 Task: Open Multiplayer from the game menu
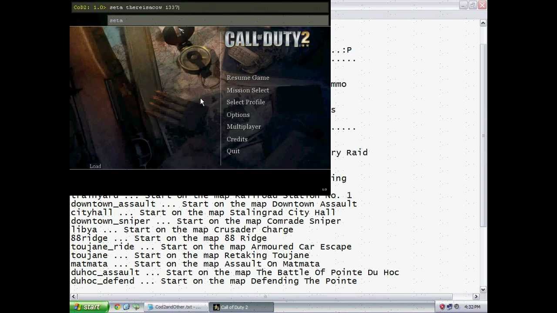pos(244,127)
